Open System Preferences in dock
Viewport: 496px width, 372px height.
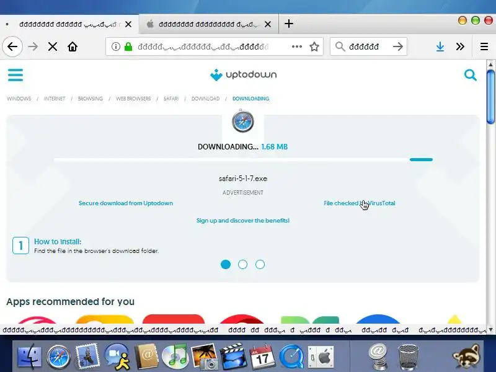coord(321,357)
